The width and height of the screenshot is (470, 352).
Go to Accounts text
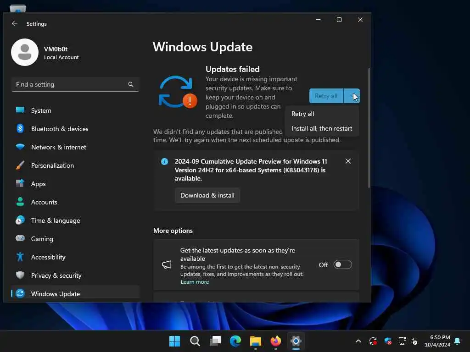44,202
